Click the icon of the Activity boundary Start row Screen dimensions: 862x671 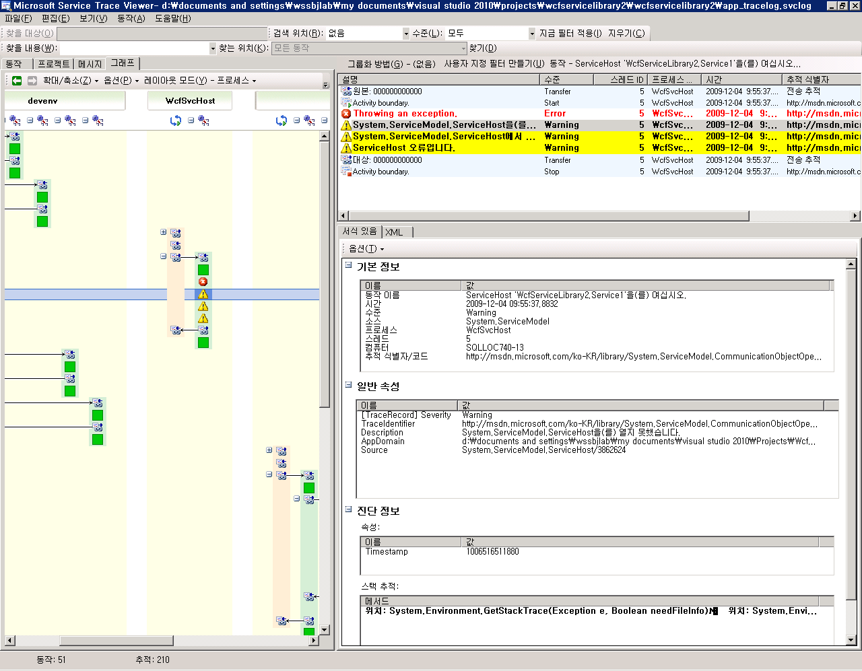pos(346,102)
